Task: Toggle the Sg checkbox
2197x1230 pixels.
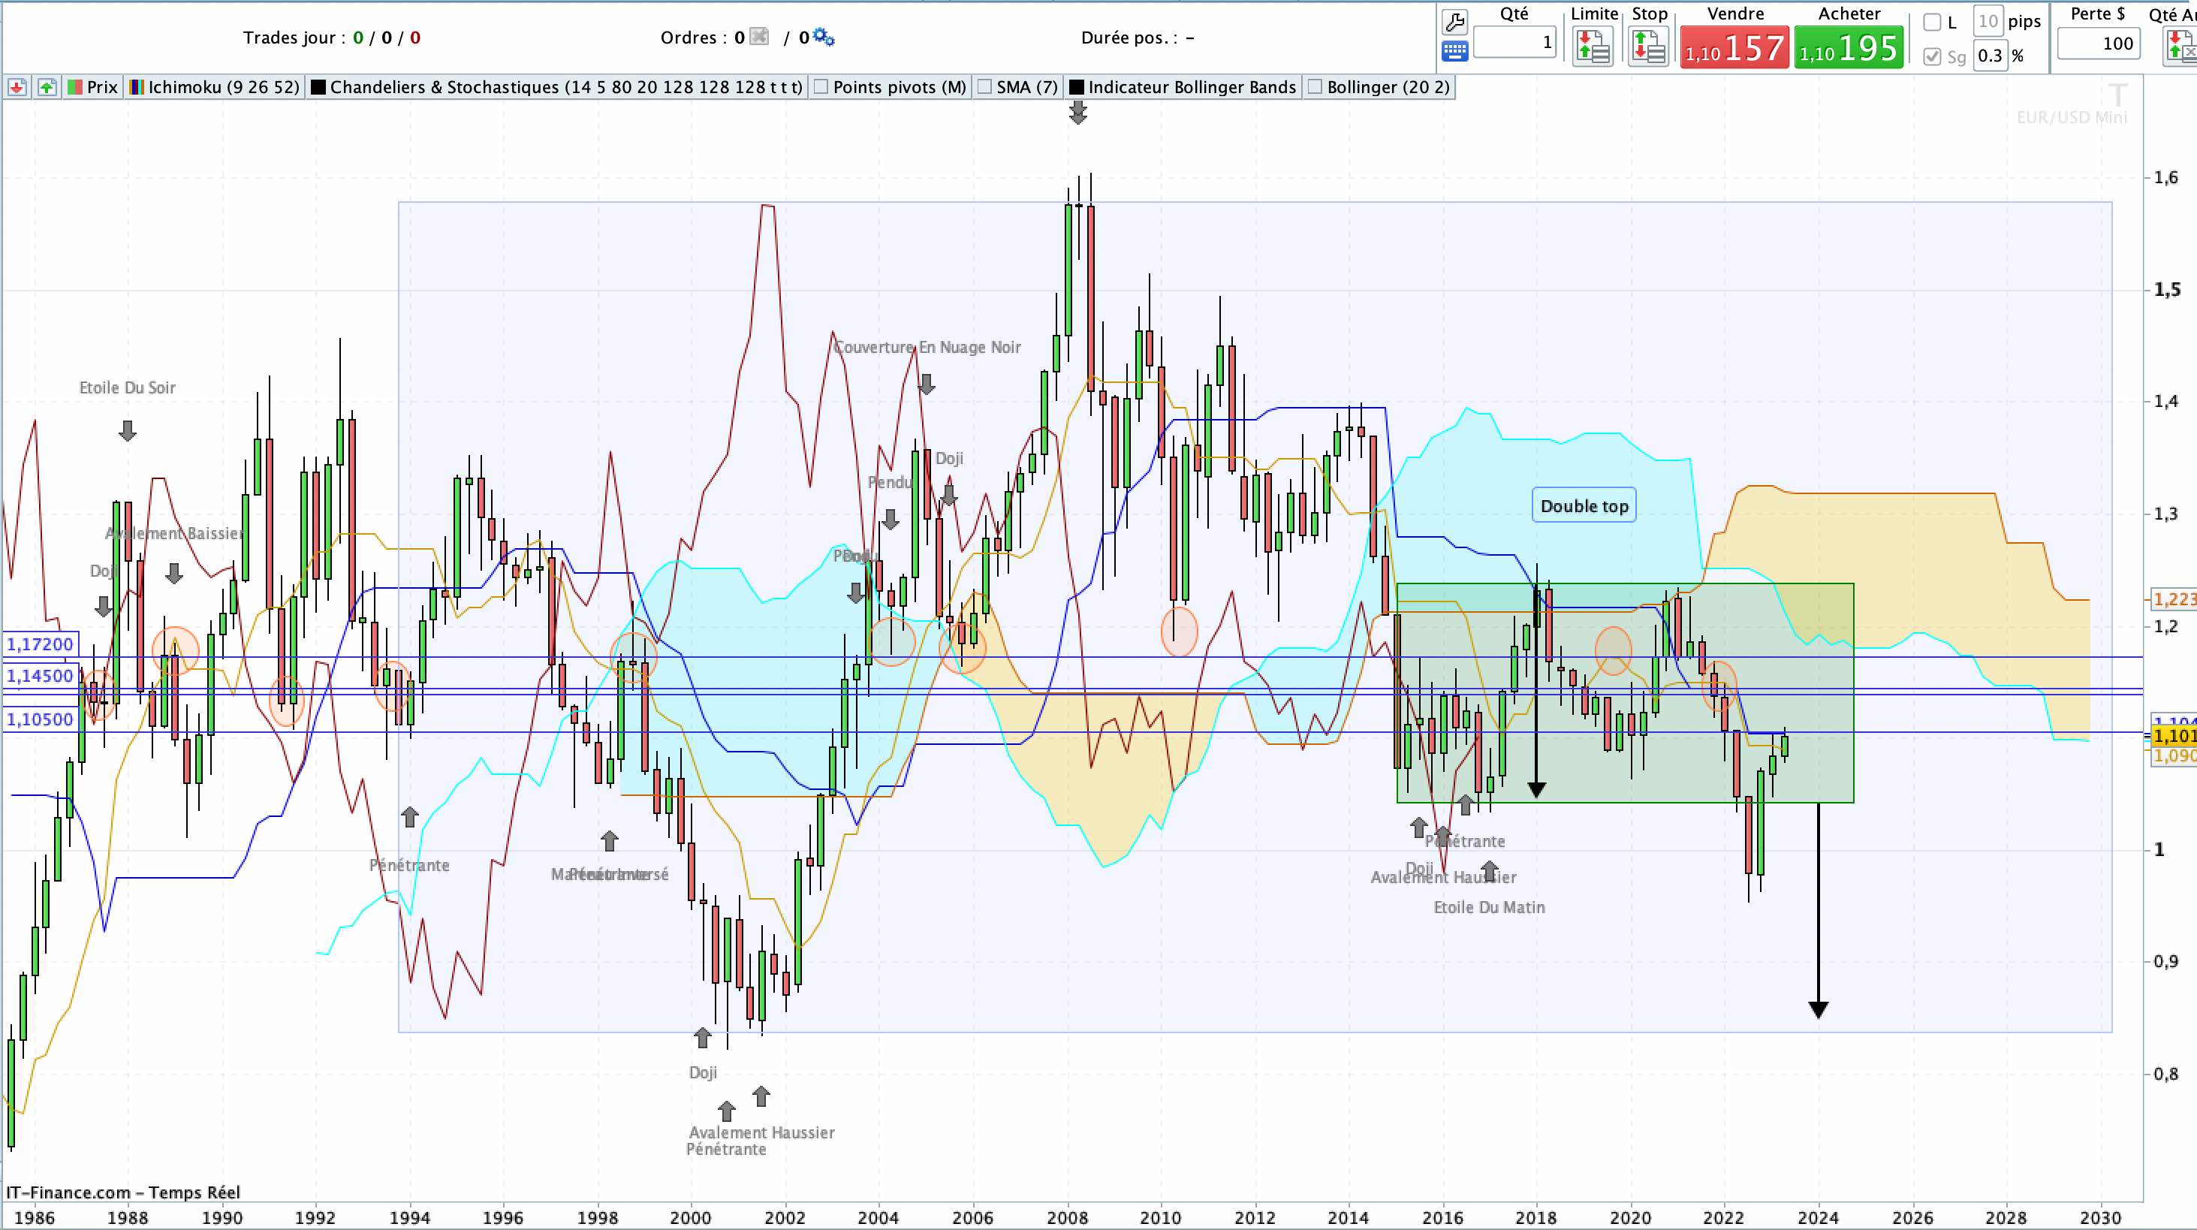Action: coord(1933,56)
